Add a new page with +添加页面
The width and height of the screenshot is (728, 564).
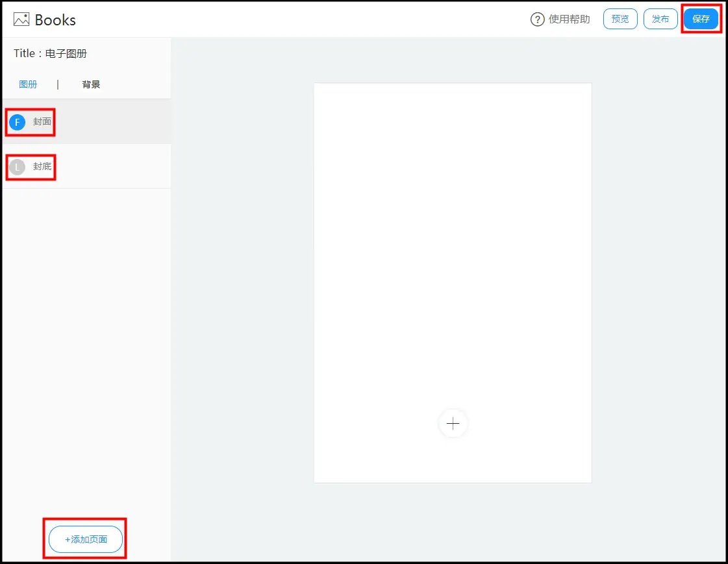click(86, 539)
